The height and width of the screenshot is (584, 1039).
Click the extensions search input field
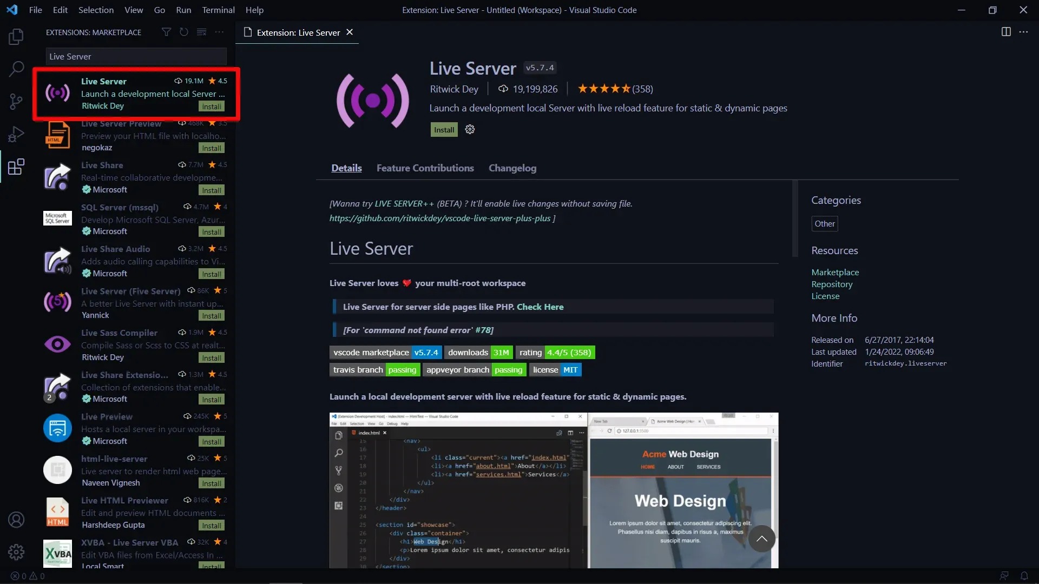pos(135,56)
